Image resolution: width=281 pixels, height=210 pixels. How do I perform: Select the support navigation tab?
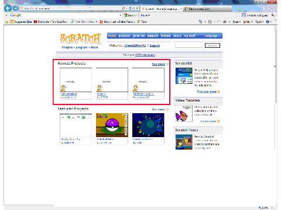153,36
